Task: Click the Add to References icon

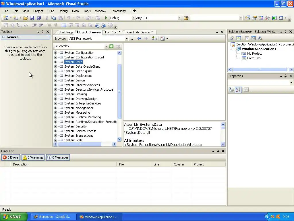Action: (x=154, y=39)
